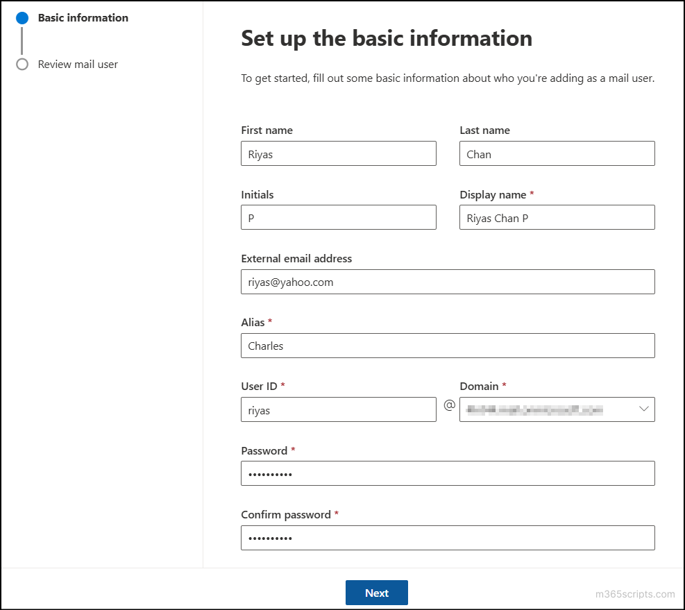Image resolution: width=685 pixels, height=610 pixels.
Task: Select the Initials input box
Action: pos(338,217)
